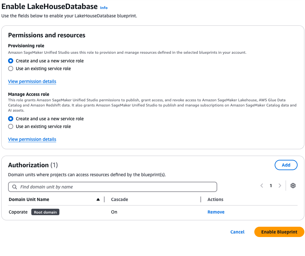Viewport: 305px width, 256px height.
Task: Go to next page of domain units
Action: (x=280, y=186)
